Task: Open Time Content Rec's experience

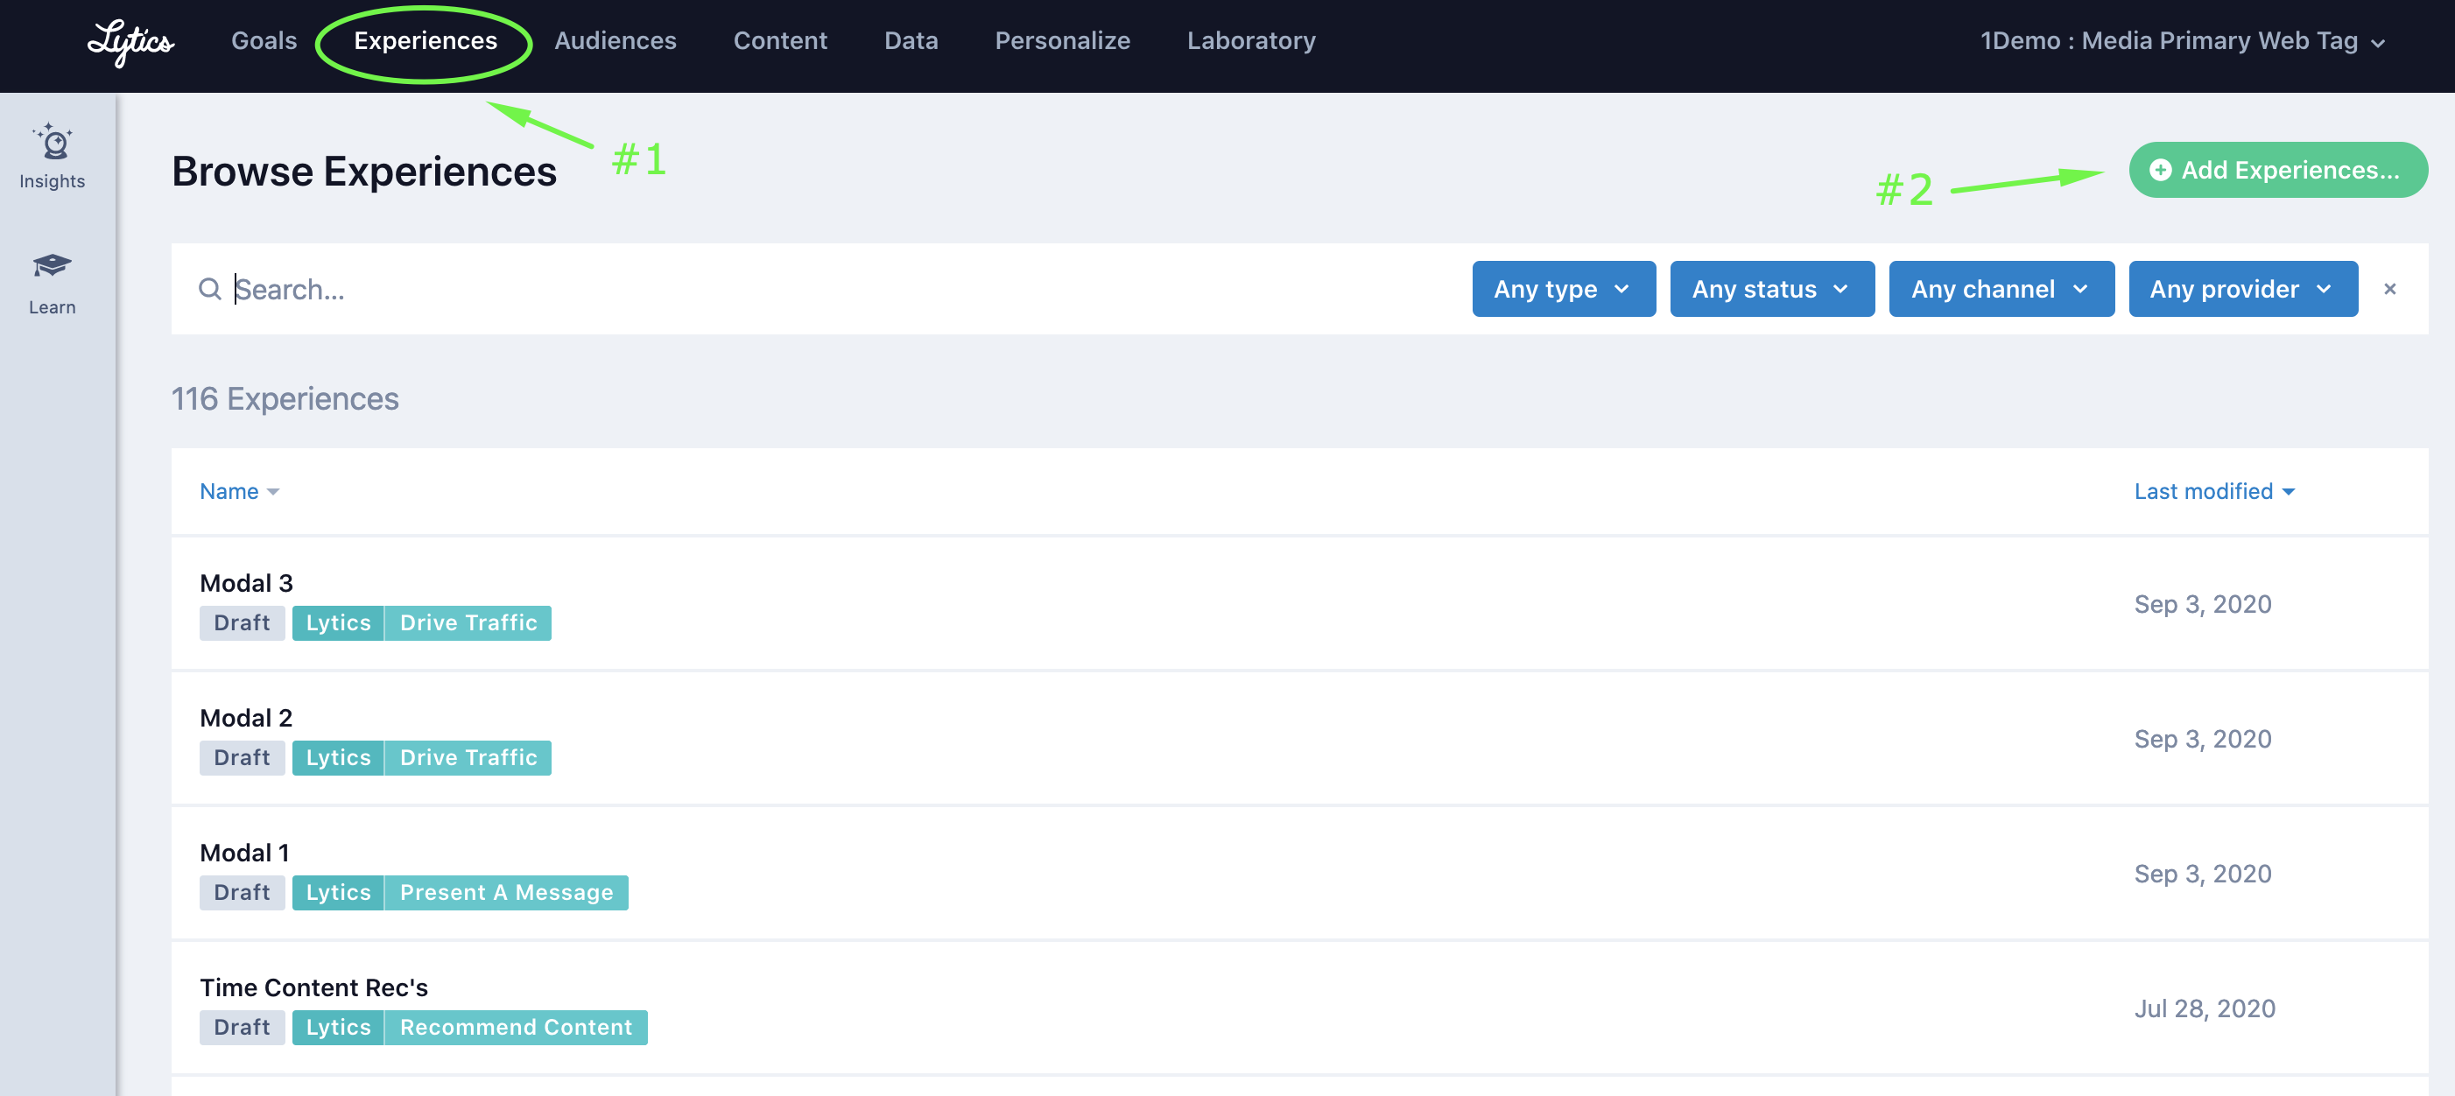Action: 313,987
